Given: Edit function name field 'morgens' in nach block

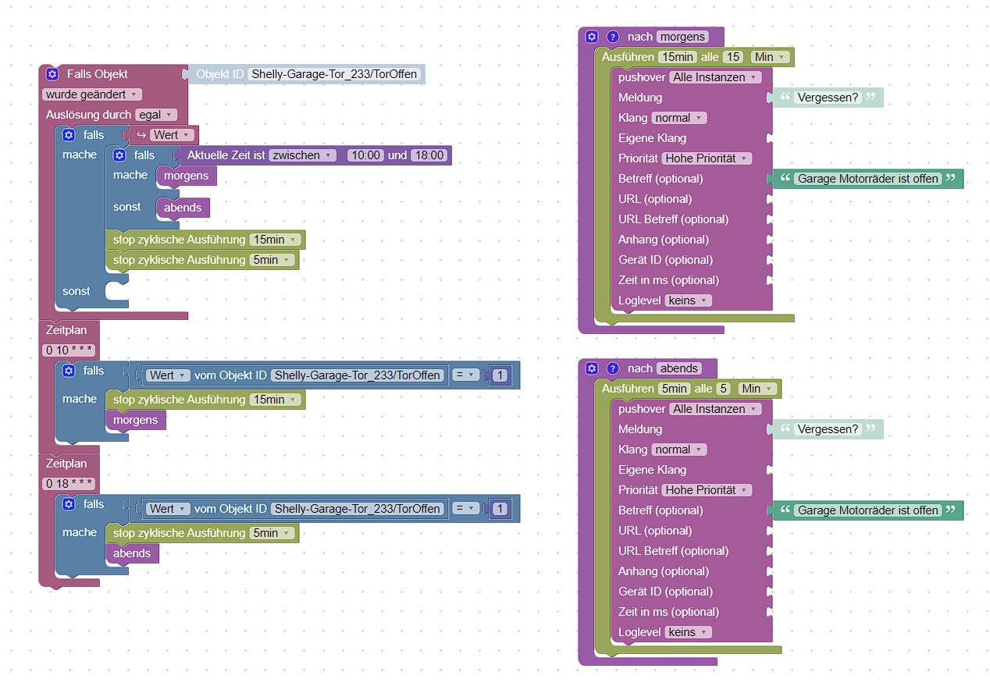Looking at the screenshot, I should (682, 37).
